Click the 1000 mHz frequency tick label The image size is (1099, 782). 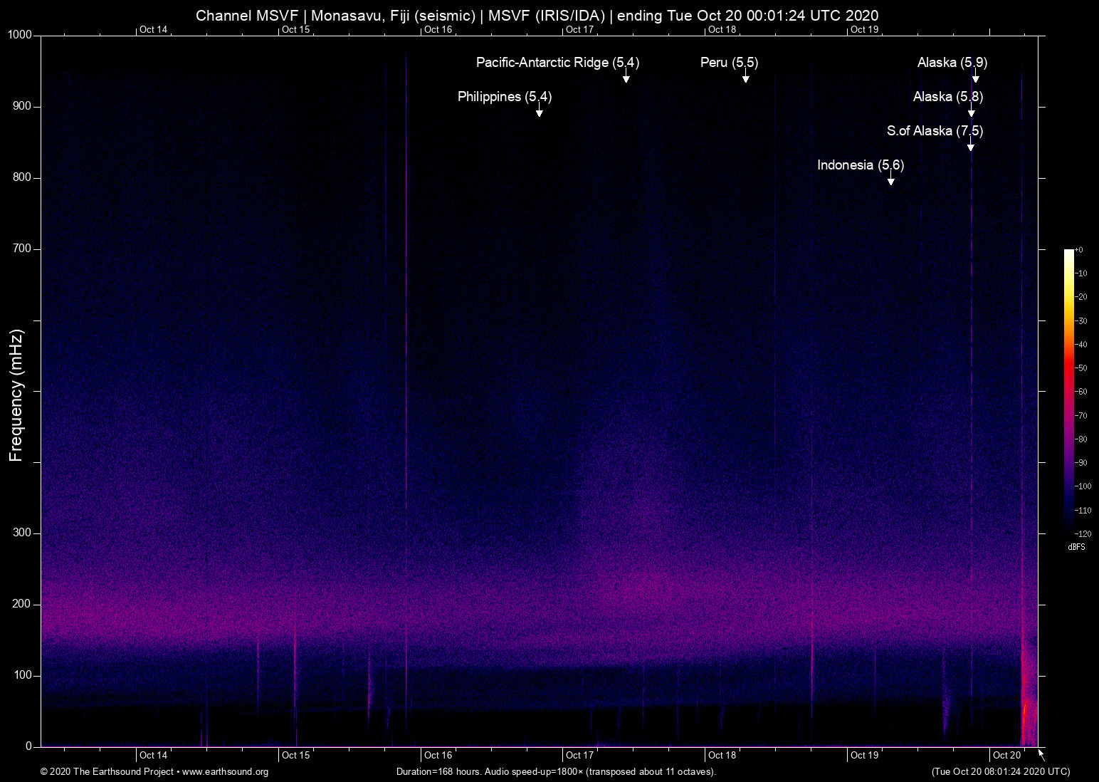pyautogui.click(x=20, y=35)
